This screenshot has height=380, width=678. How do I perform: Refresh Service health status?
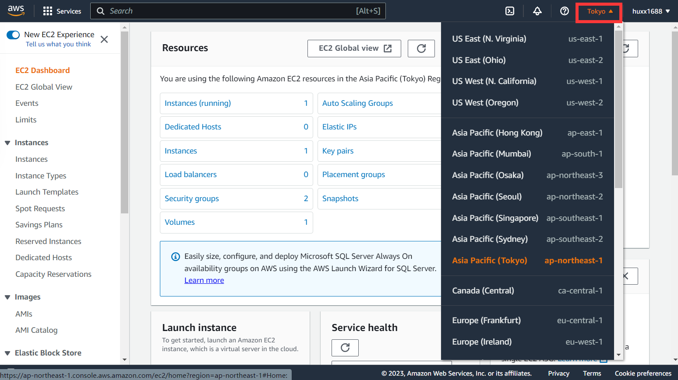[345, 348]
